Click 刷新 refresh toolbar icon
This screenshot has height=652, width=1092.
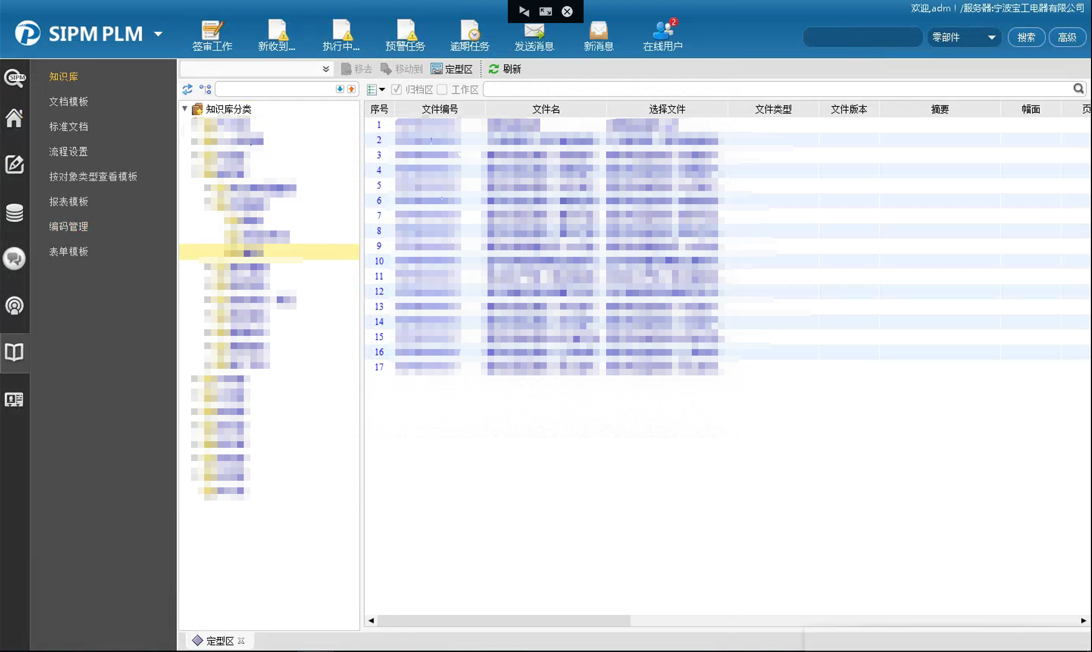pyautogui.click(x=505, y=69)
